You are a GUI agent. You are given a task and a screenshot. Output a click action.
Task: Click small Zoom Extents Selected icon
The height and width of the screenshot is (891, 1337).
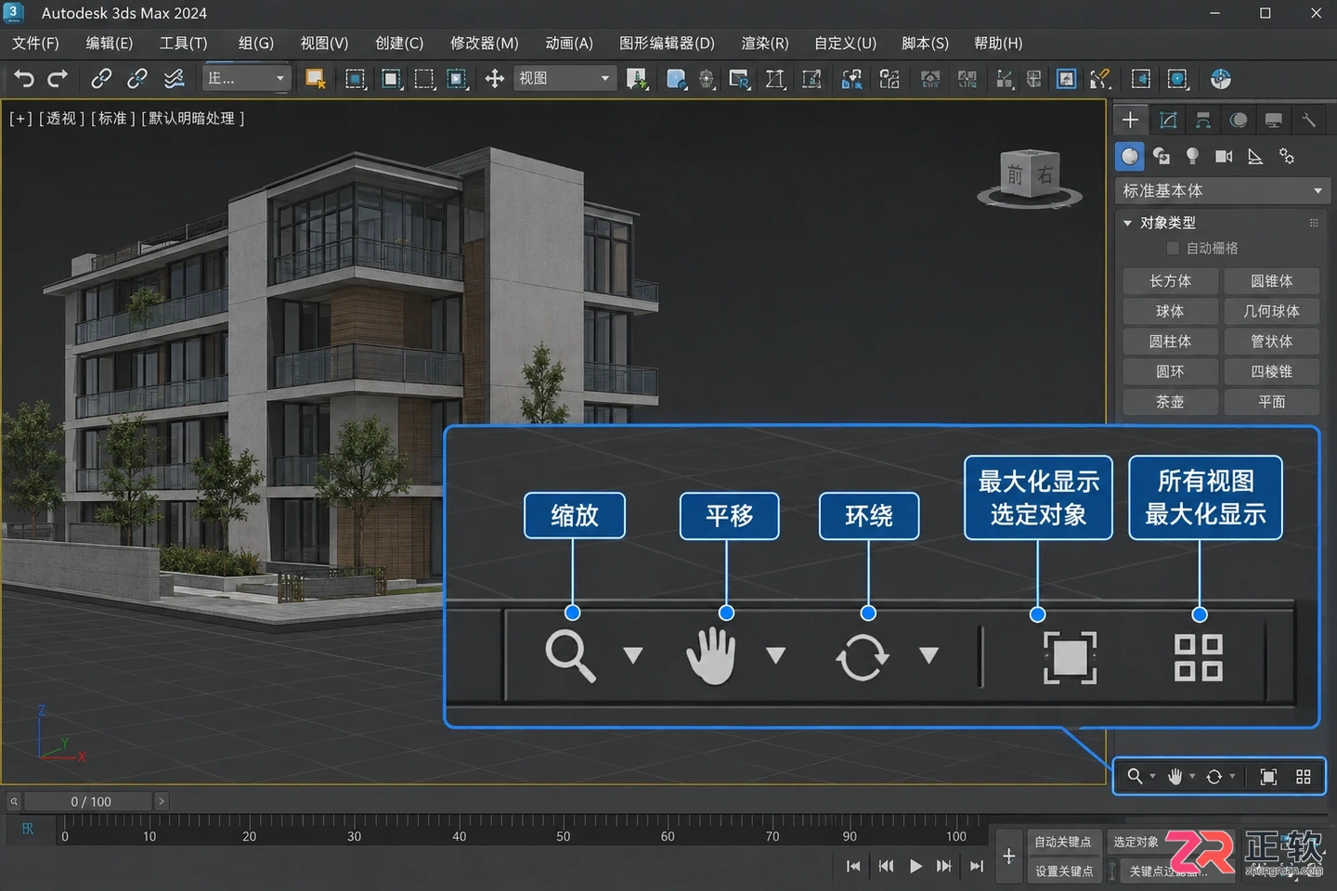(x=1268, y=776)
